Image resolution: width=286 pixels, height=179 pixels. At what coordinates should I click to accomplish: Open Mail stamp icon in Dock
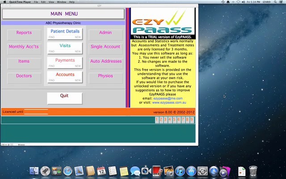79,171
